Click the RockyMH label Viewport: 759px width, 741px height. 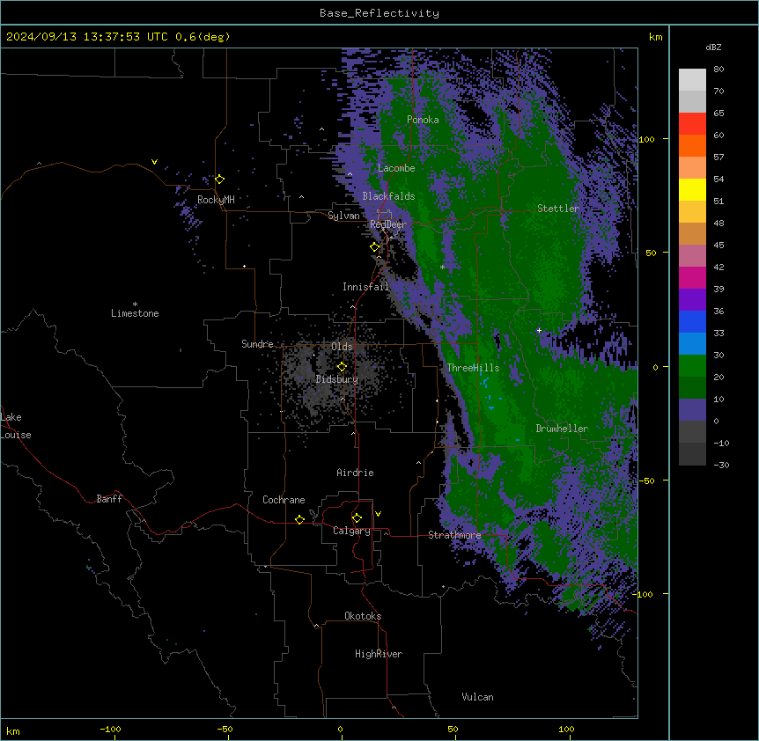tap(216, 200)
